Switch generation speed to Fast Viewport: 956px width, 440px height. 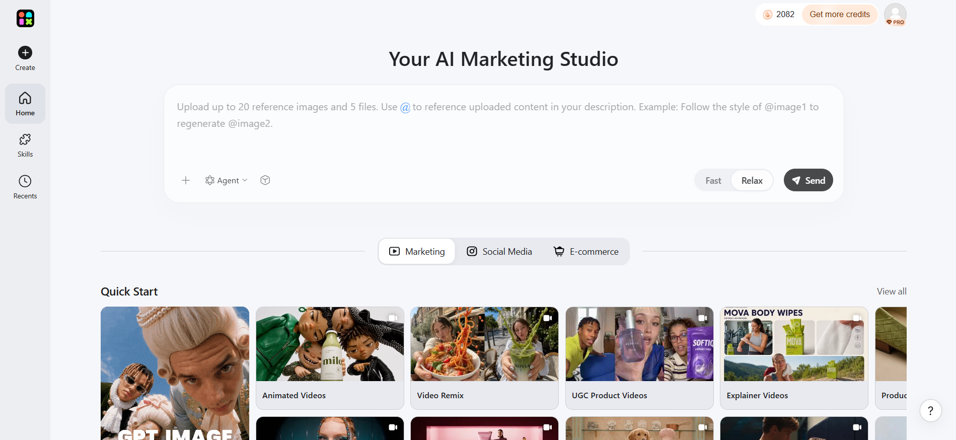[x=713, y=181]
